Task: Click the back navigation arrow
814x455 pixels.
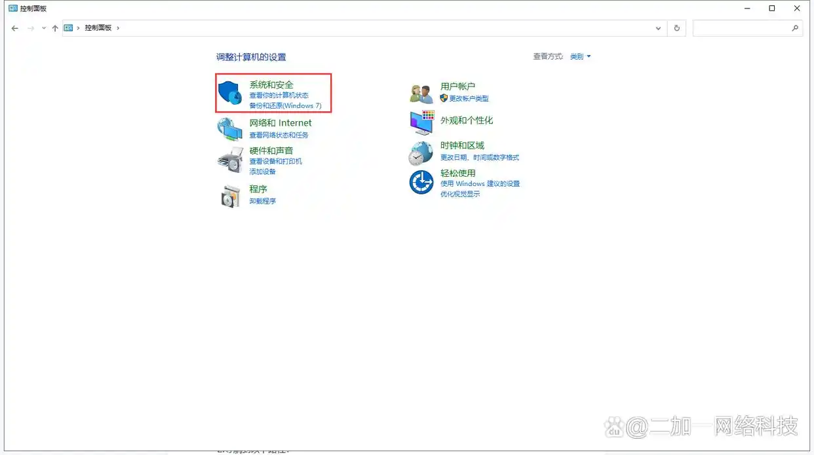Action: click(x=14, y=27)
